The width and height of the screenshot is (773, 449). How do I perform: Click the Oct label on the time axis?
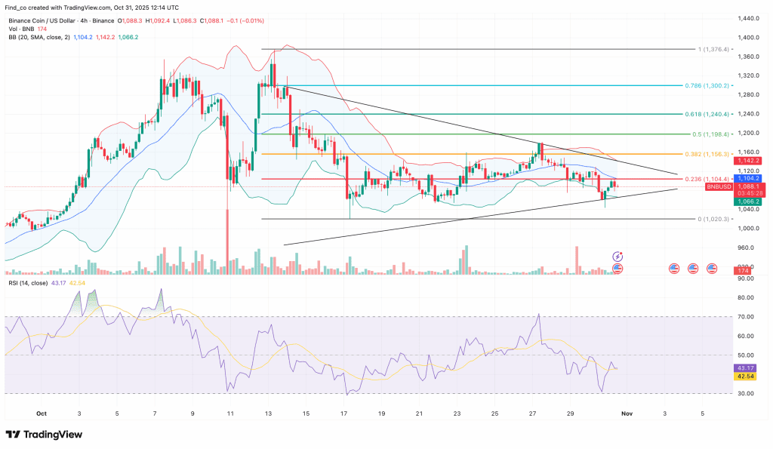coord(41,414)
